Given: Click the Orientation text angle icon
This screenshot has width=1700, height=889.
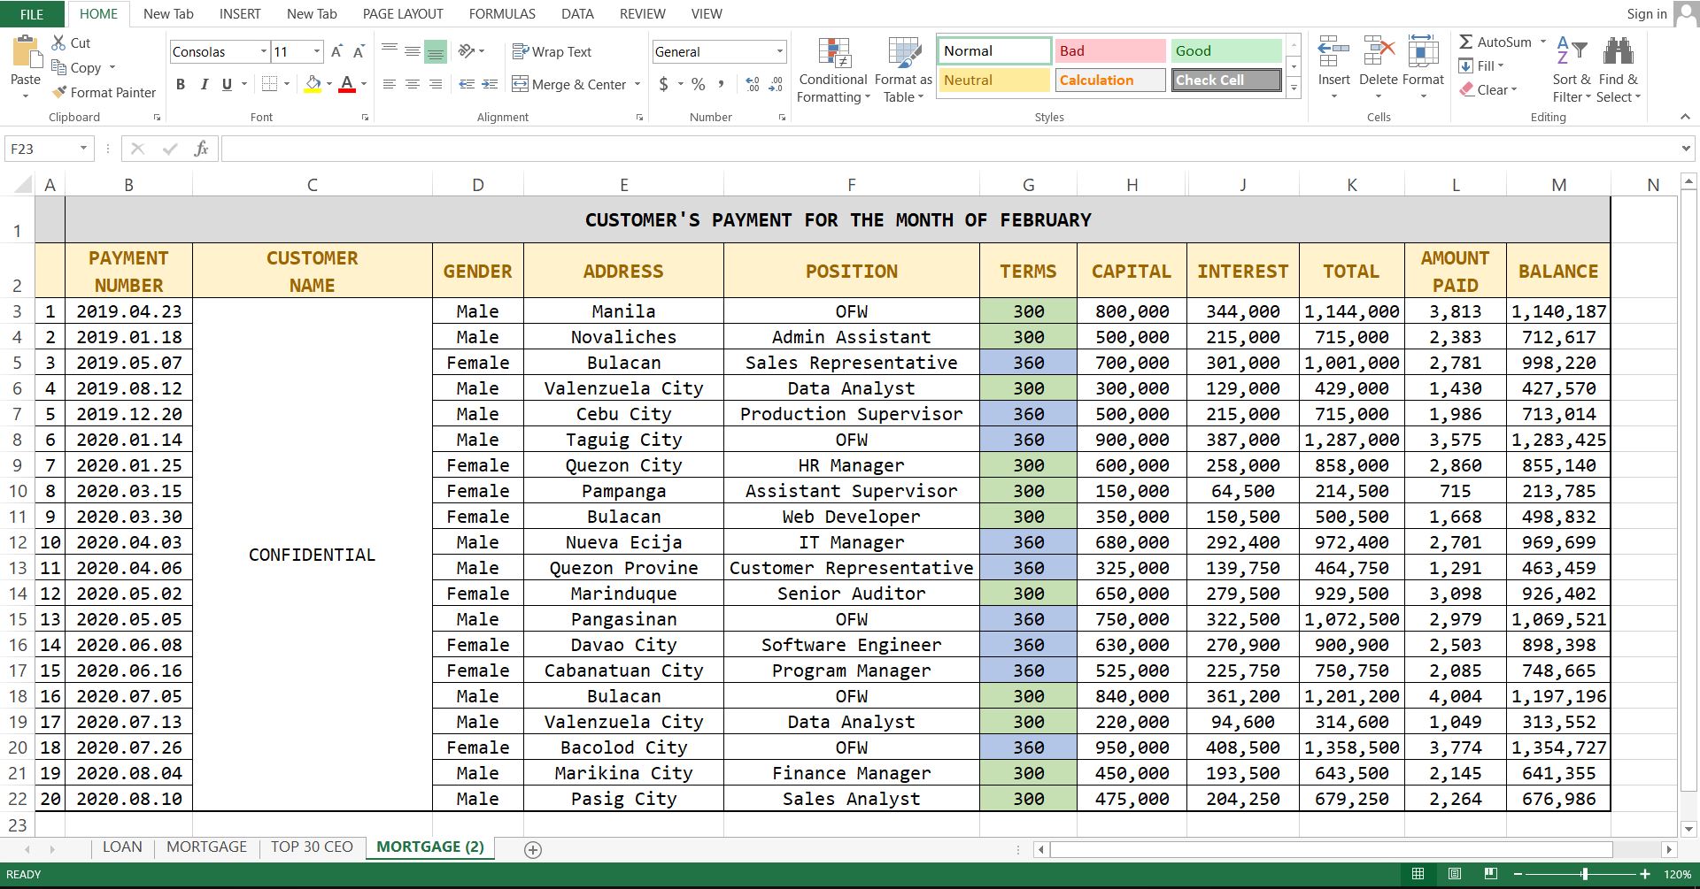Looking at the screenshot, I should (467, 51).
